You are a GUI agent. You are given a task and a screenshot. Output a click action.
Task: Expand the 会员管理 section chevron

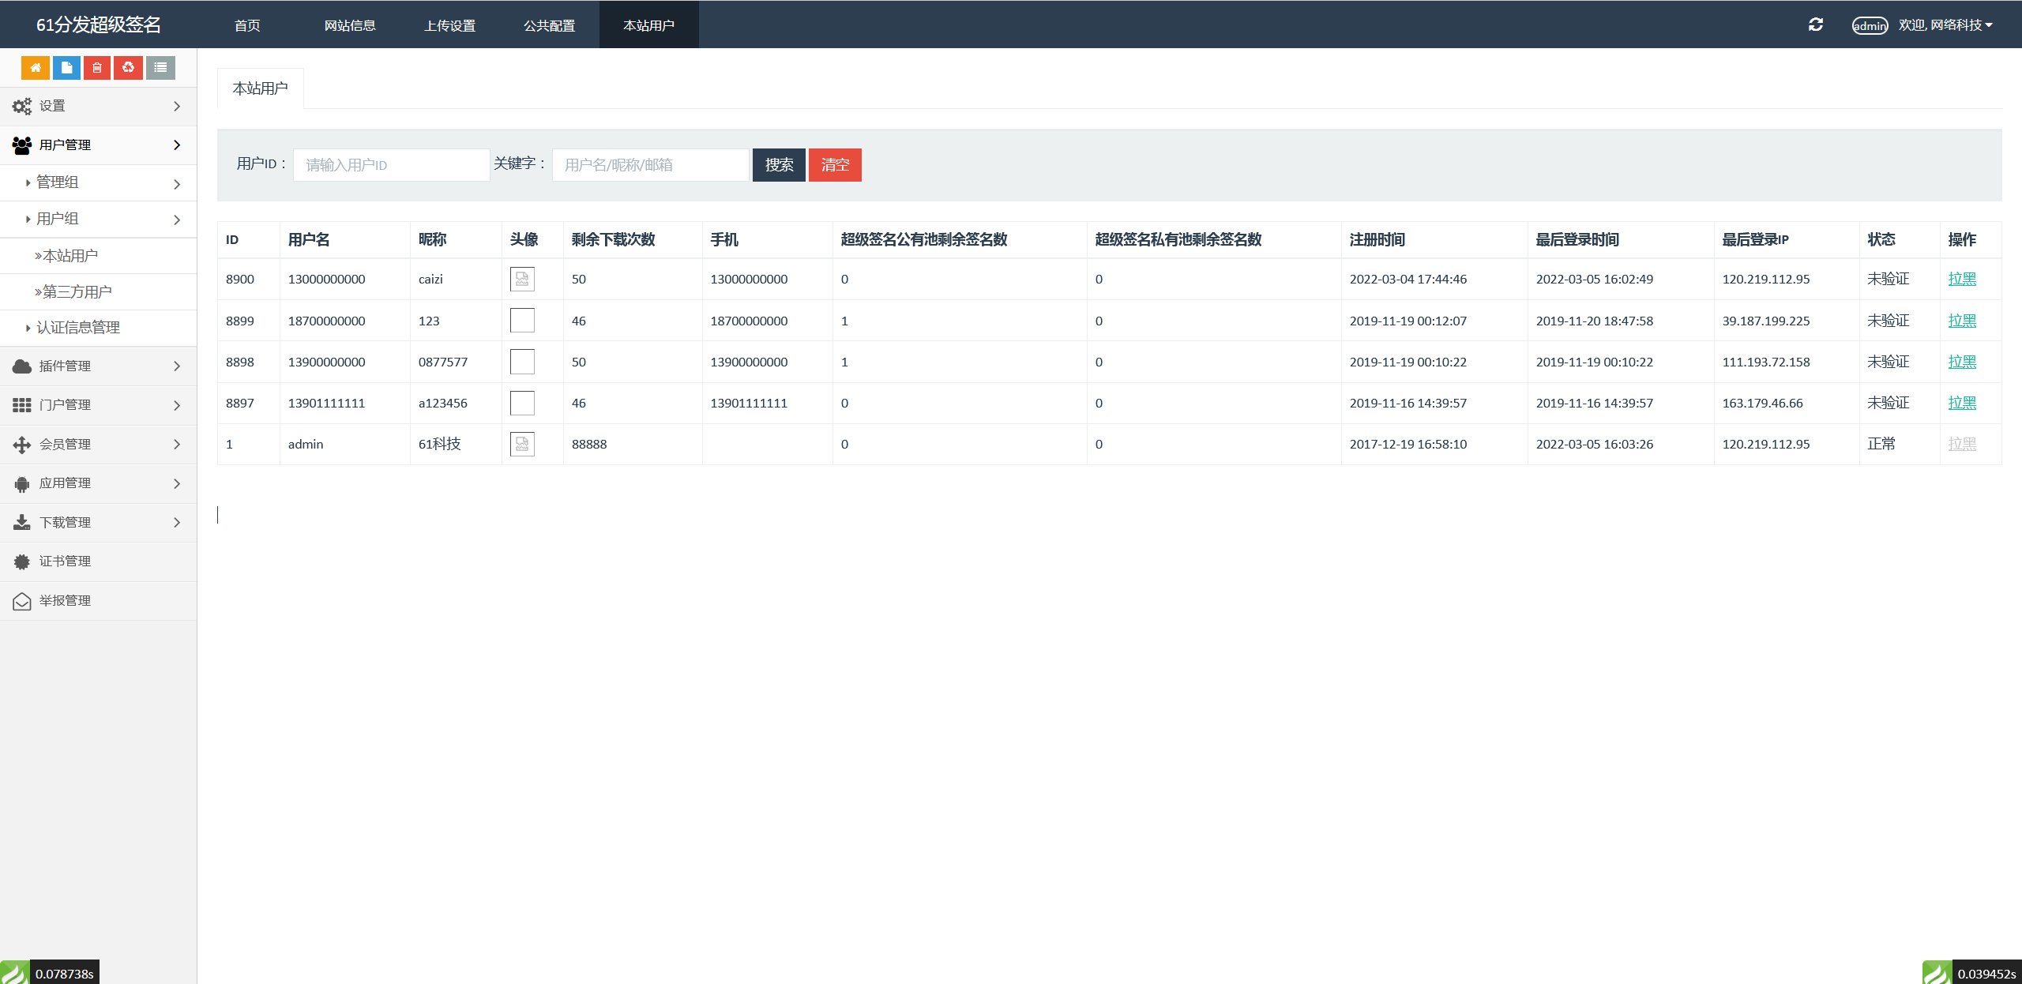click(177, 445)
